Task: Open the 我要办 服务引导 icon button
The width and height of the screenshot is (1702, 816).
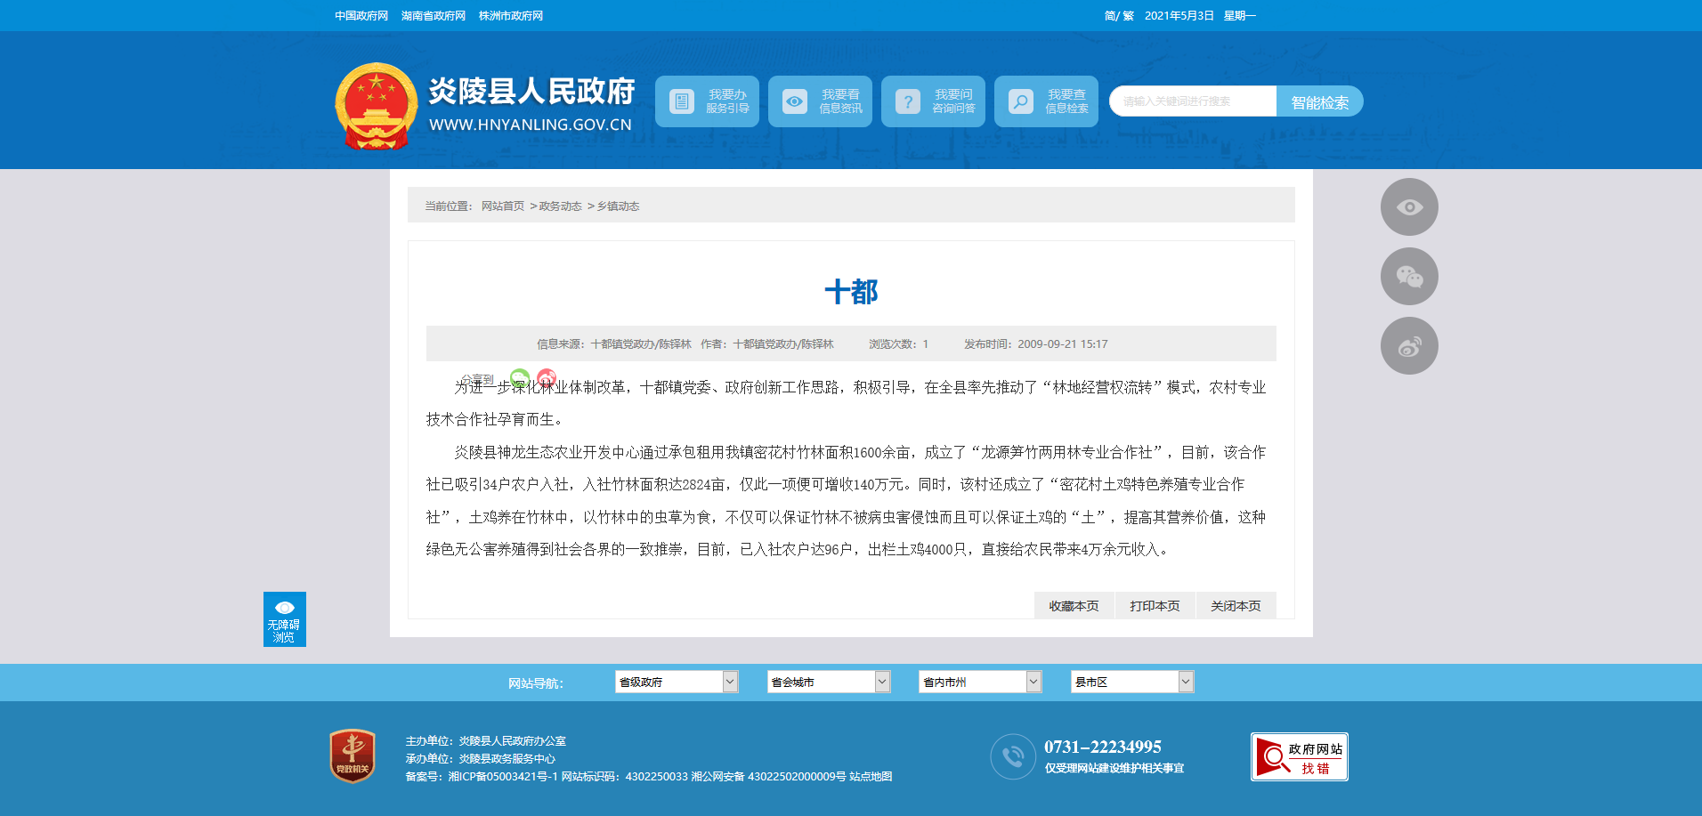Action: tap(707, 101)
